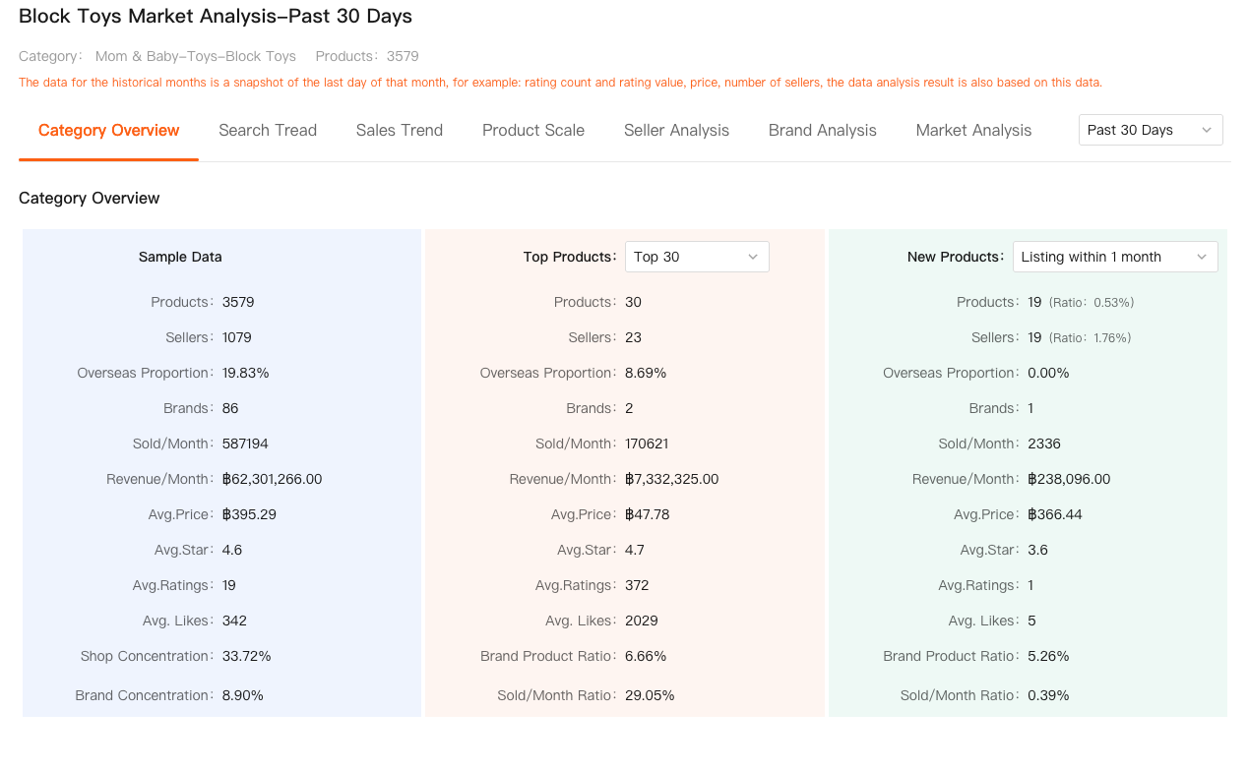Click the Category Overview section heading
1248x770 pixels.
click(89, 198)
